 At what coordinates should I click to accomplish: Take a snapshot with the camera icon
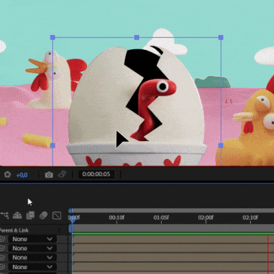(x=49, y=175)
